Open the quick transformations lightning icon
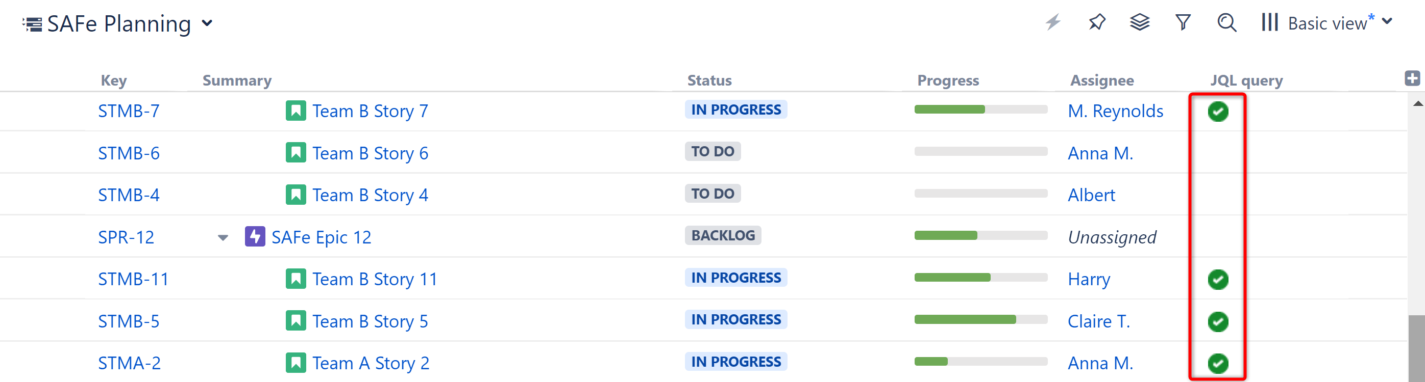1425x382 pixels. click(1053, 22)
